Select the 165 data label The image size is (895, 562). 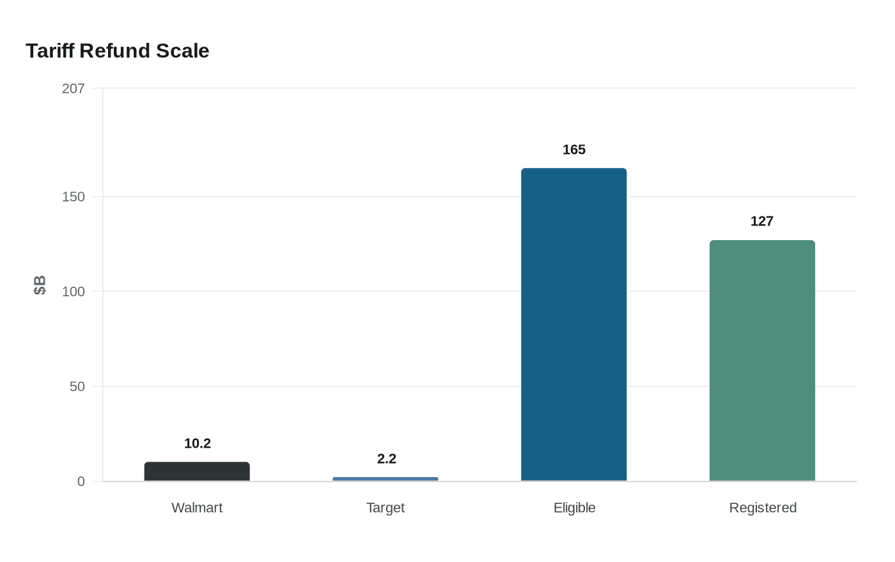tap(574, 149)
